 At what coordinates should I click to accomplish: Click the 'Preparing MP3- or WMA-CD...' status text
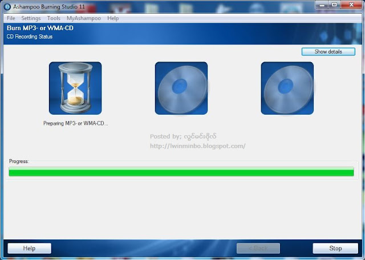coord(76,123)
